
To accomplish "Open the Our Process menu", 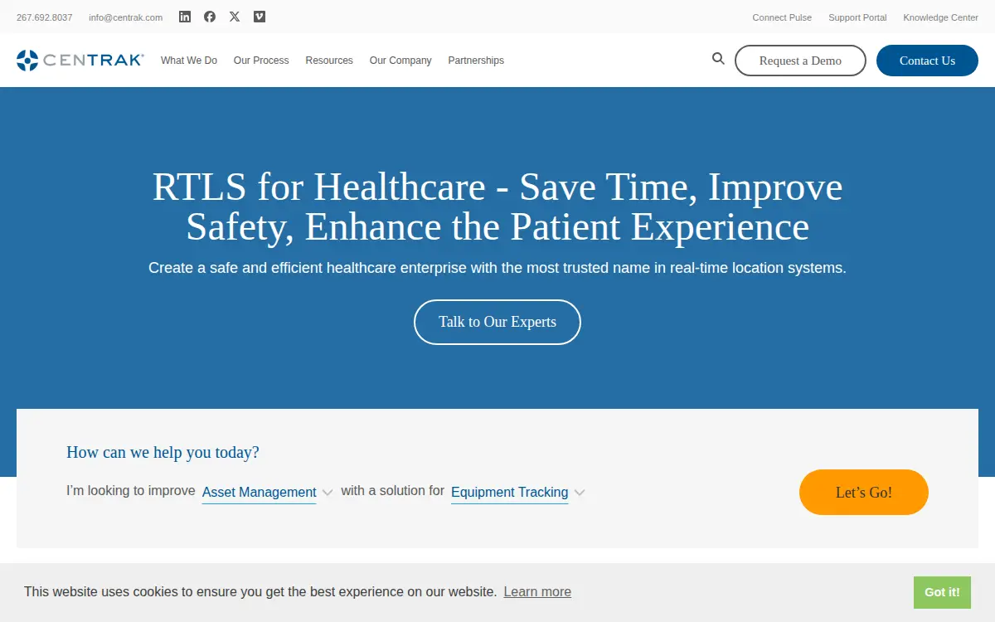I will click(x=261, y=61).
